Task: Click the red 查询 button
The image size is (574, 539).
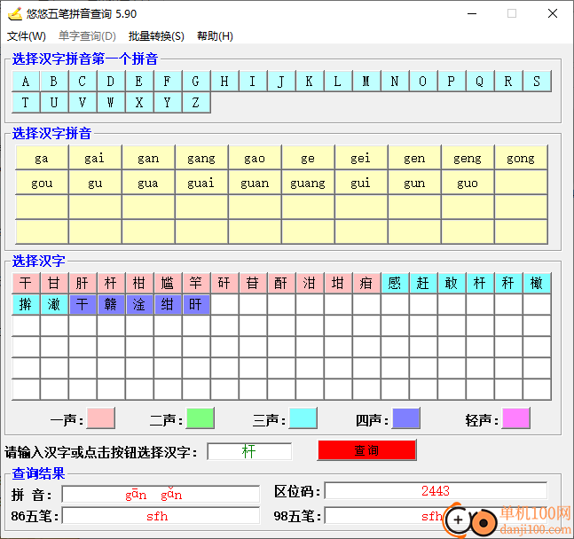Action: (366, 450)
